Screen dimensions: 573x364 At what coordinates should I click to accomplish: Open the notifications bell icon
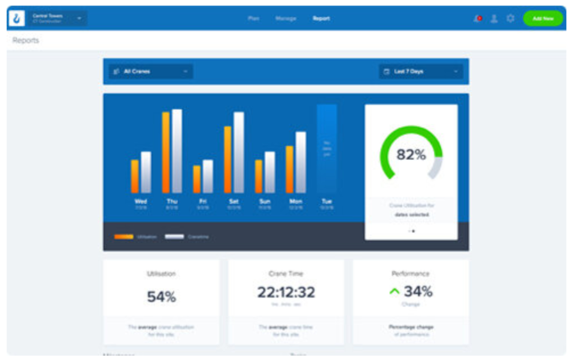[478, 18]
